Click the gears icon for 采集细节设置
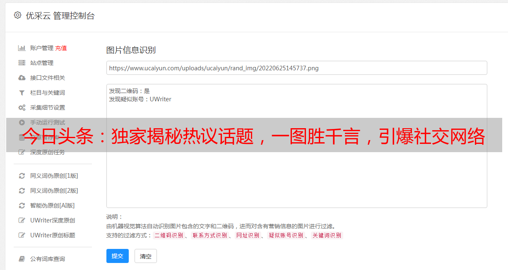The height and width of the screenshot is (270, 508). tap(22, 108)
